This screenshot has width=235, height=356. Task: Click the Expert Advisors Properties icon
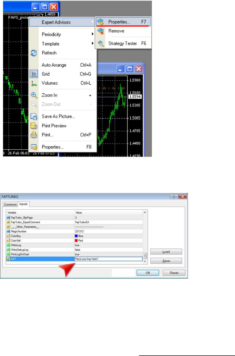100,22
